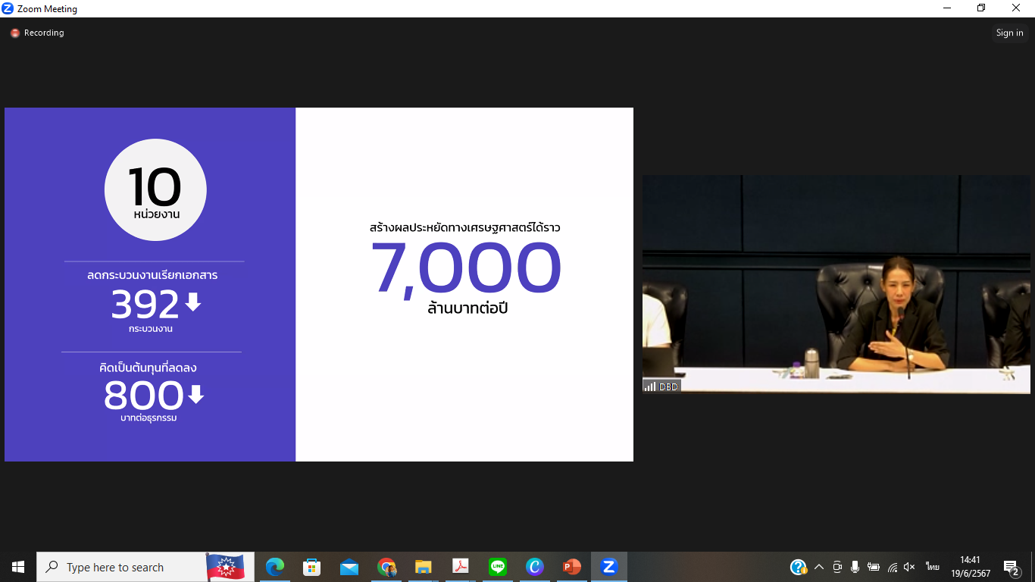Click the Sign in button
The height and width of the screenshot is (582, 1035).
coord(1009,33)
